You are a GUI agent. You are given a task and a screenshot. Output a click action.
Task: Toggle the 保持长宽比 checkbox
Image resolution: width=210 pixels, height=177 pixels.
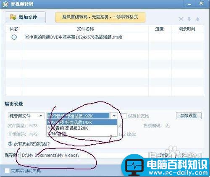[123, 116]
